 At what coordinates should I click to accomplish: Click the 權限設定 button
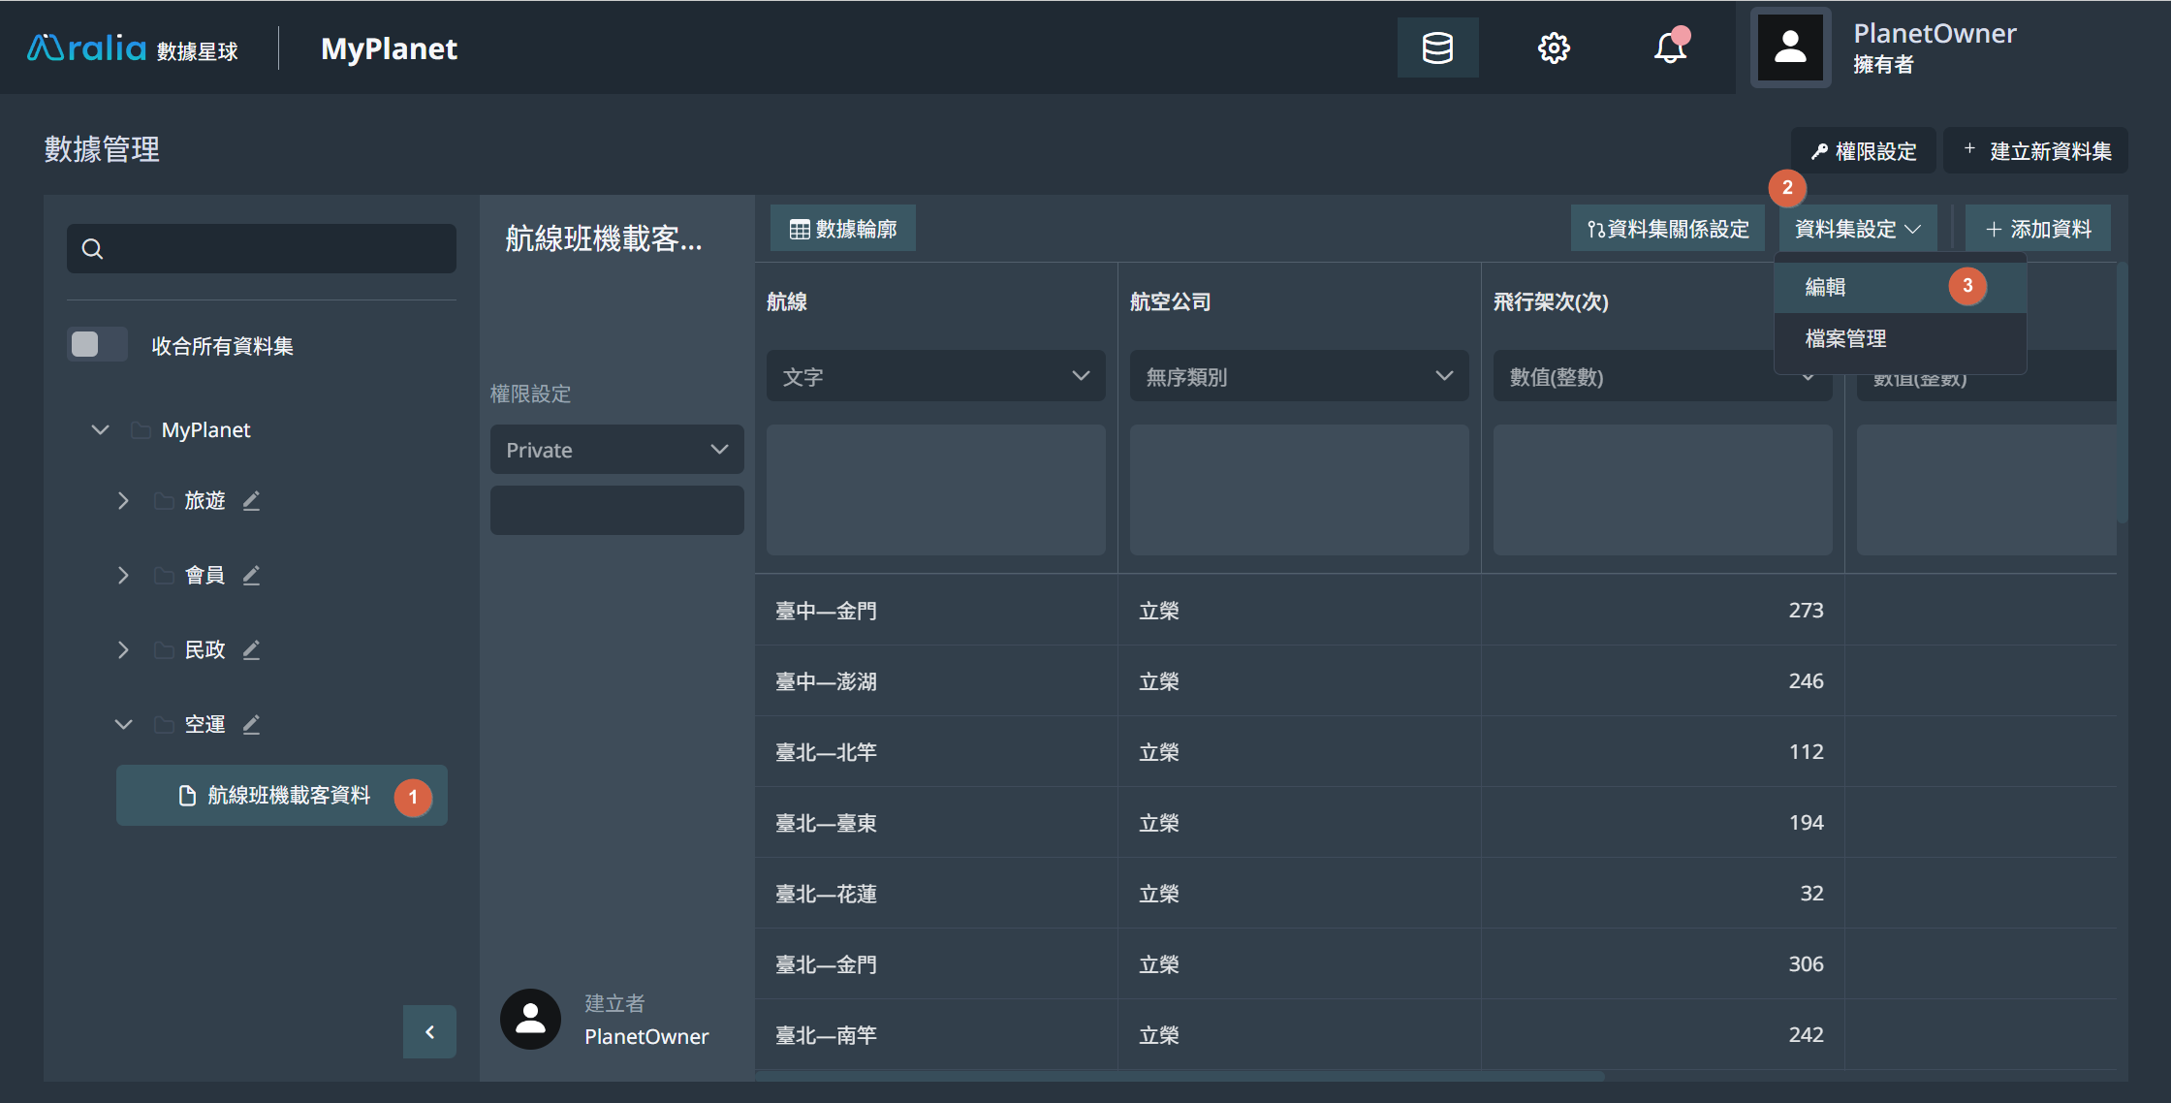1864,151
